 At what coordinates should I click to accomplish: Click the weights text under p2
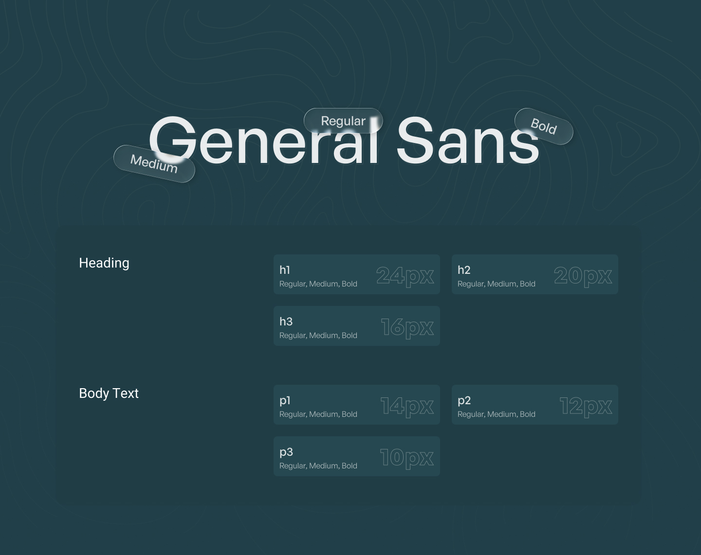click(497, 414)
